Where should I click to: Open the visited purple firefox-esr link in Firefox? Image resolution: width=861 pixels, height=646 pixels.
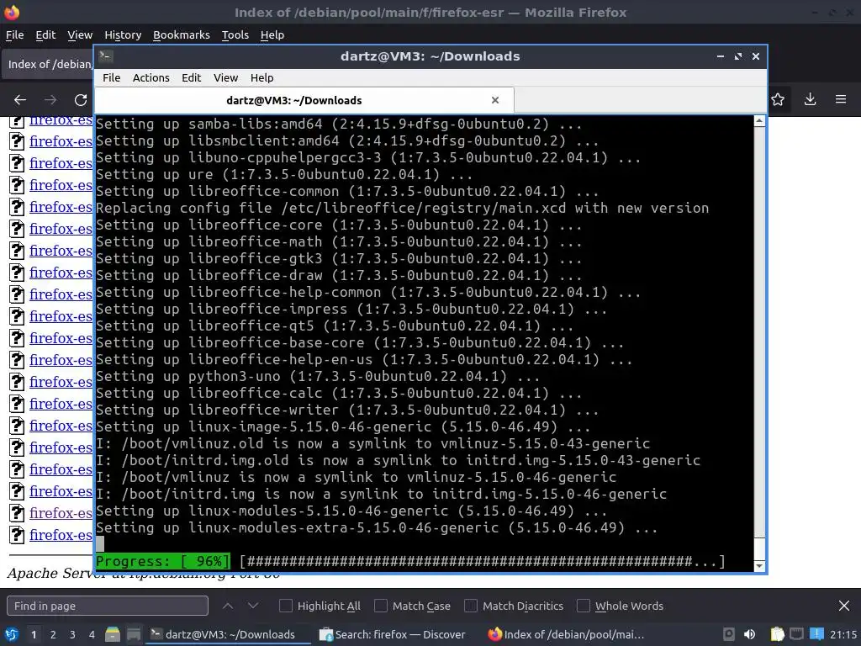pyautogui.click(x=61, y=513)
